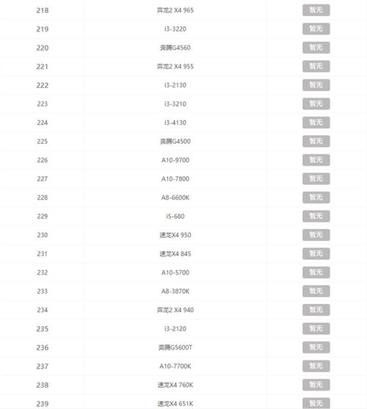Click the 暂无 button beside A8-3870K
Image resolution: width=367 pixels, height=409 pixels.
(x=316, y=291)
